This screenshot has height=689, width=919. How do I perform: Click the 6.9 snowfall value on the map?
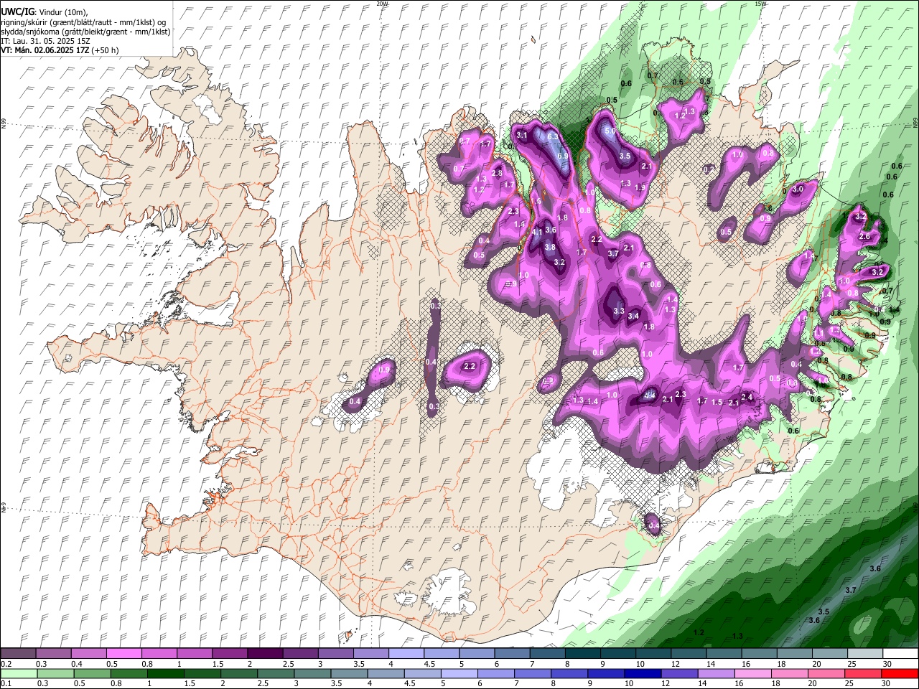(x=564, y=156)
